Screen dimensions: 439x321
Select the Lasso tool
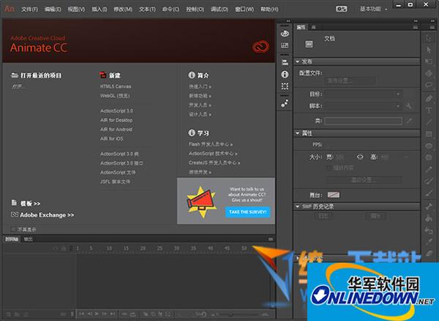[429, 85]
